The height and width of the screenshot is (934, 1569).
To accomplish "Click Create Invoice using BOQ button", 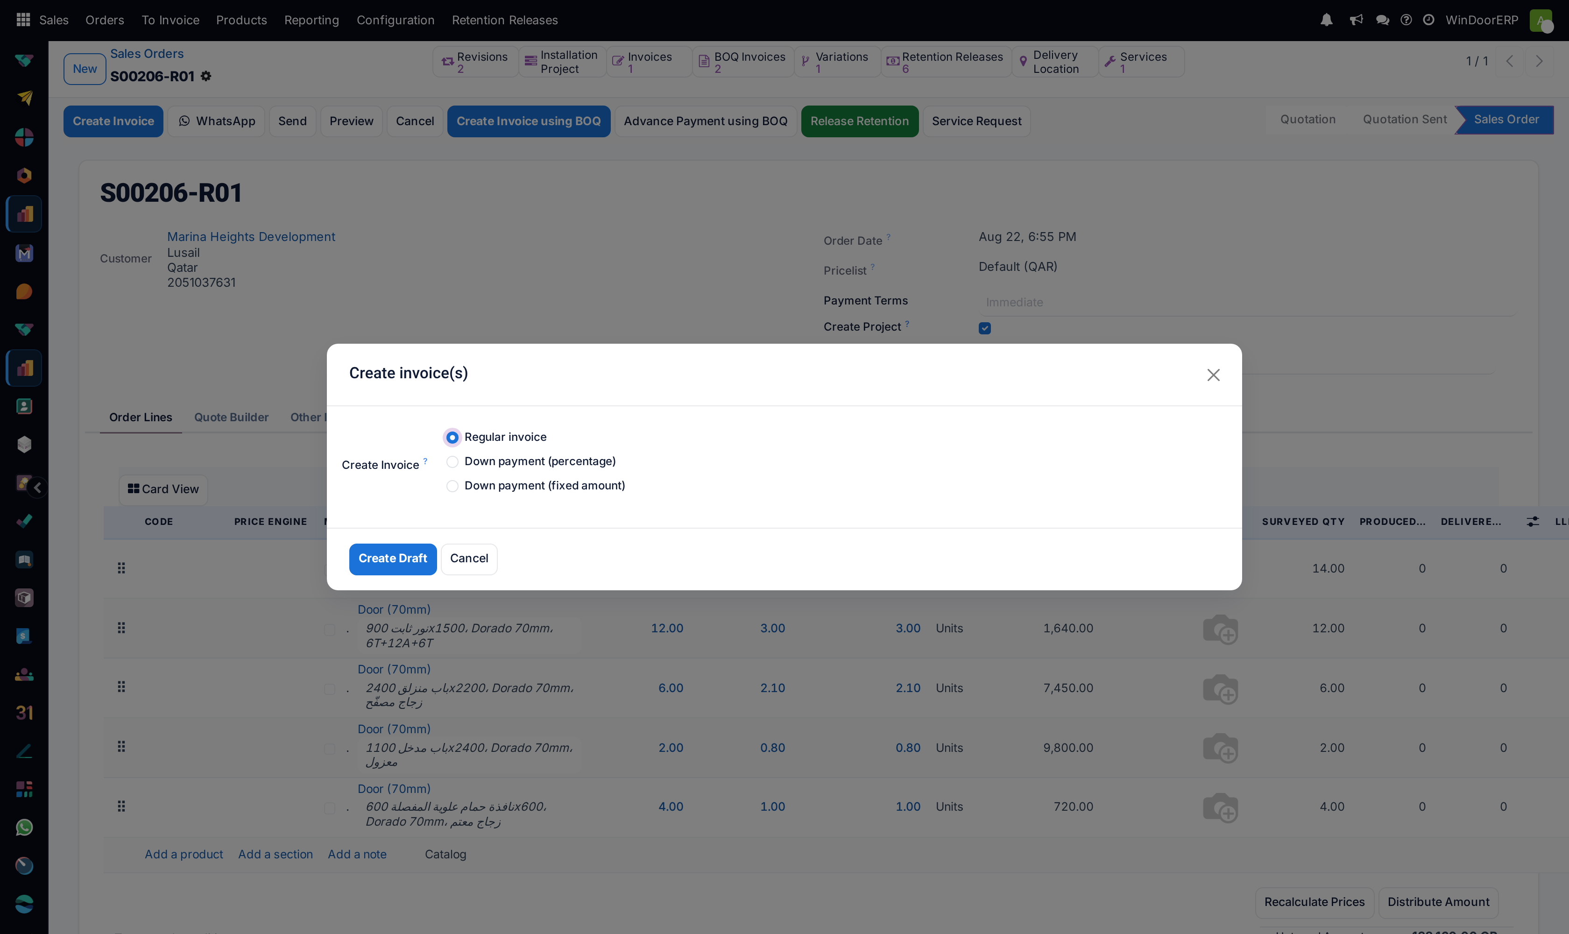I will pos(528,121).
